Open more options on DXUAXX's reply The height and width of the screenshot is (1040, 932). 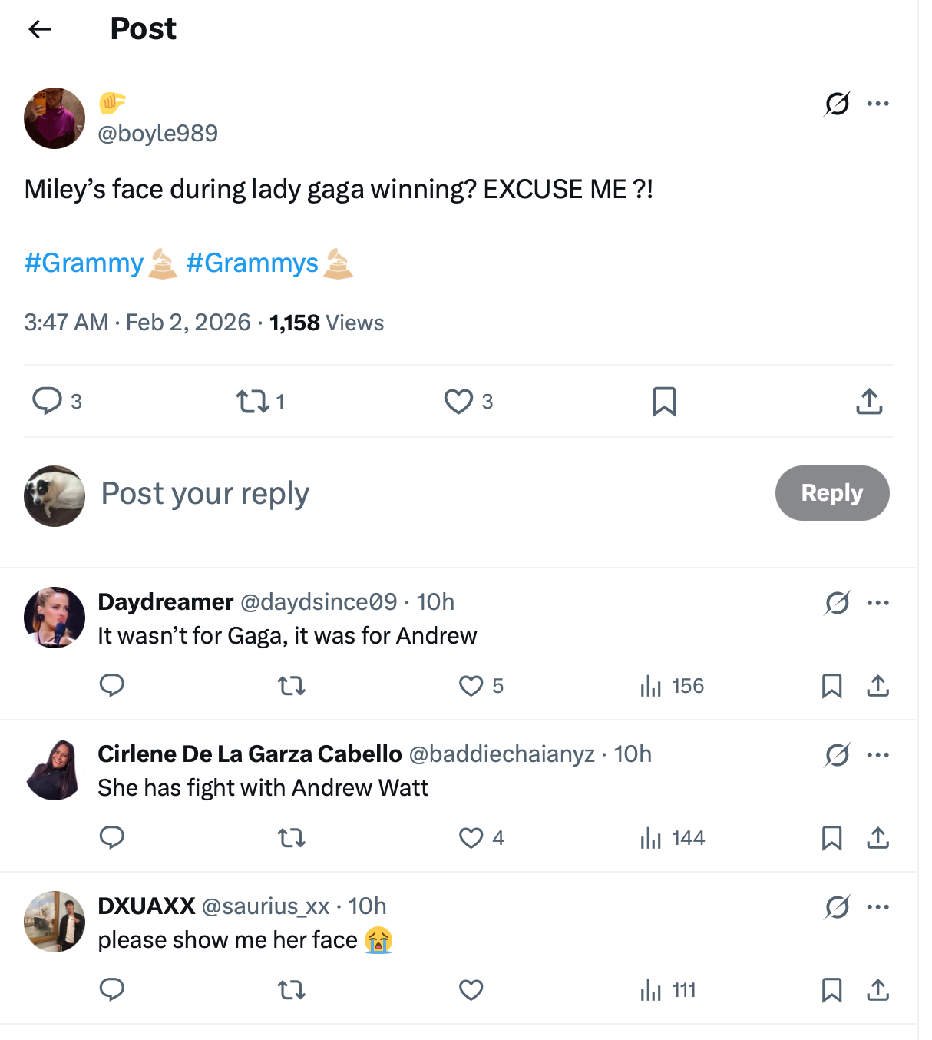click(877, 906)
